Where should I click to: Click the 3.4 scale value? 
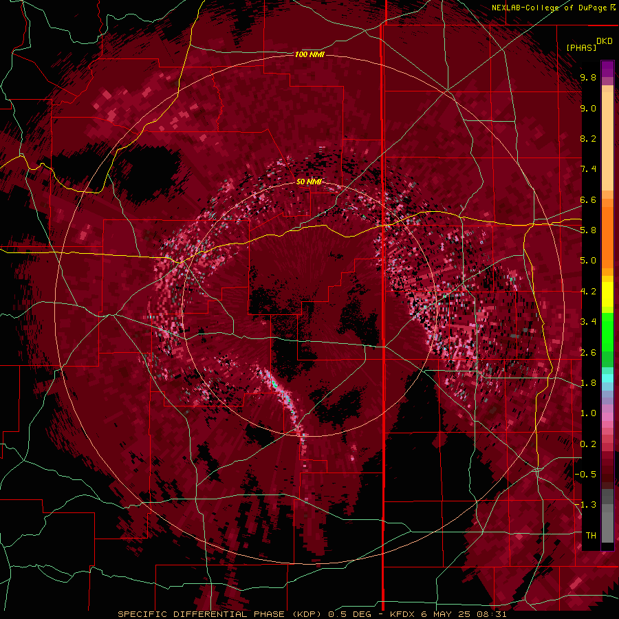point(588,322)
